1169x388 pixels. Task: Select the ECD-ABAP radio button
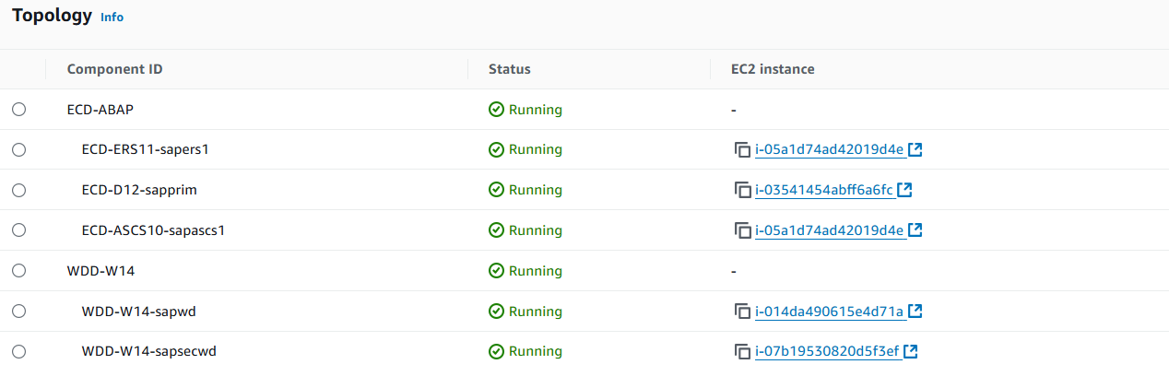(x=19, y=110)
